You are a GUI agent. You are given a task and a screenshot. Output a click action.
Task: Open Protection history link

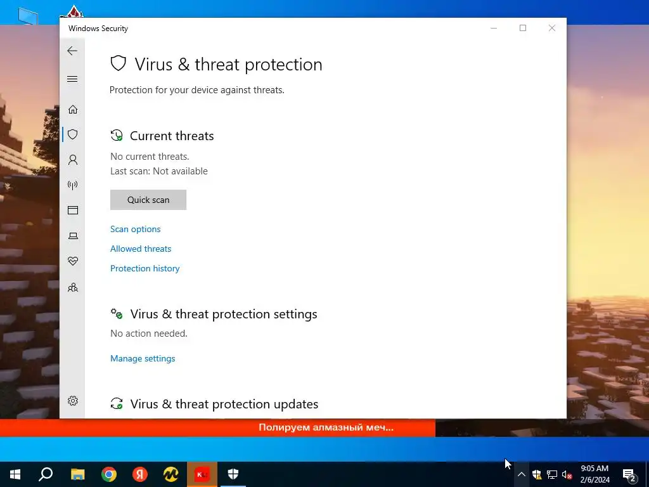point(145,268)
